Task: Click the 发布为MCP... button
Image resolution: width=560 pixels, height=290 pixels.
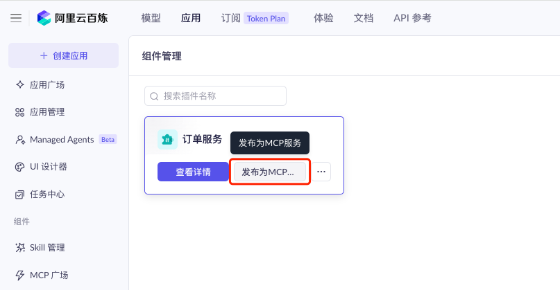Action: (270, 172)
